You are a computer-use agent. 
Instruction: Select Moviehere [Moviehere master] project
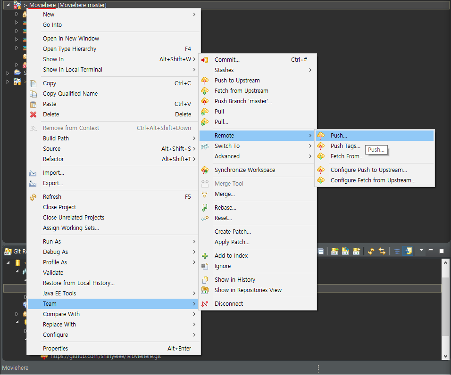point(67,5)
